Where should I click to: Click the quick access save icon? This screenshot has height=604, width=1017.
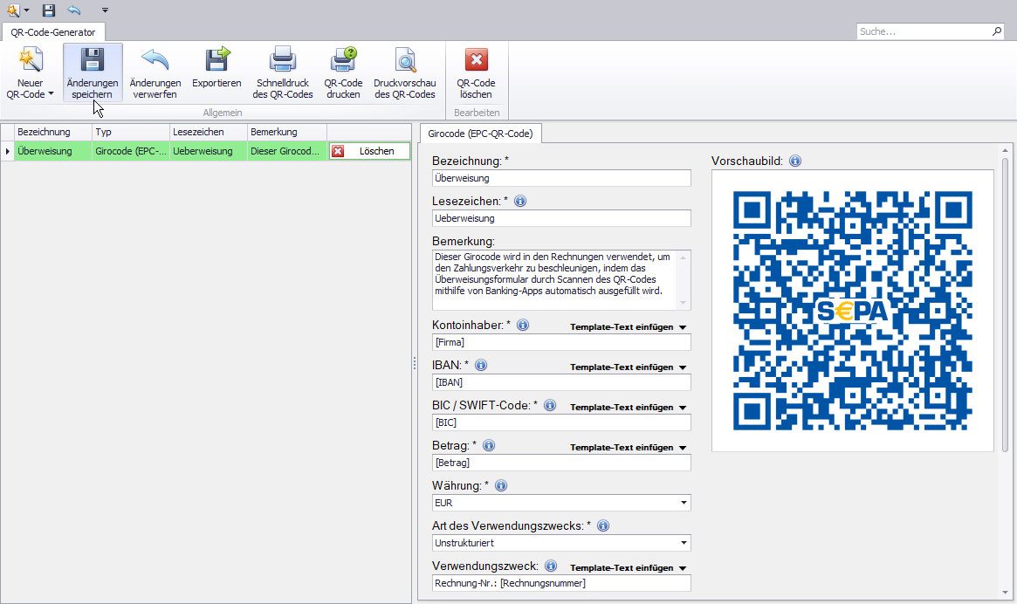49,10
